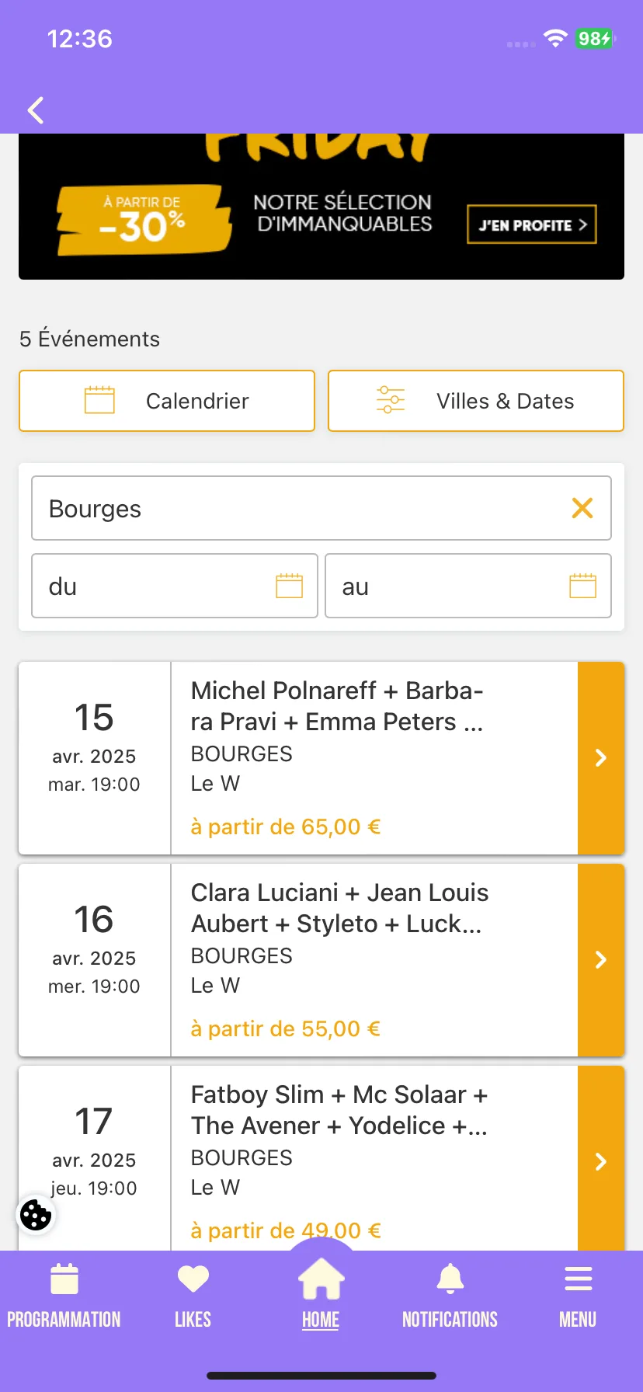The image size is (643, 1392).
Task: Open the calendar icon in the 'au' field
Action: coord(583,586)
